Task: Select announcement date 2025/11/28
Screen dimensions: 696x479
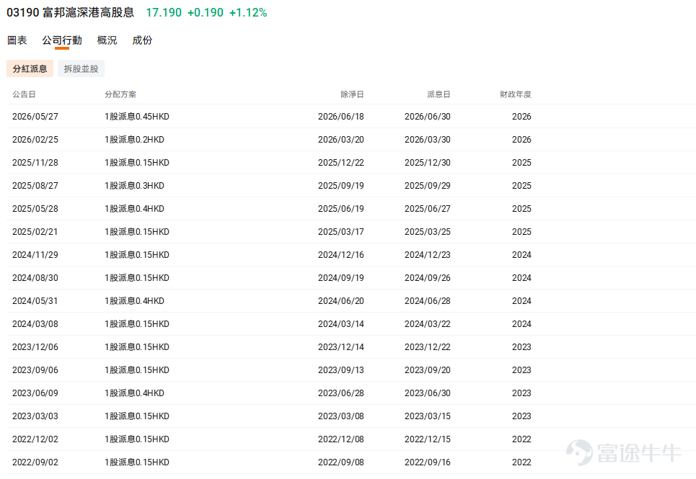Action: [35, 163]
